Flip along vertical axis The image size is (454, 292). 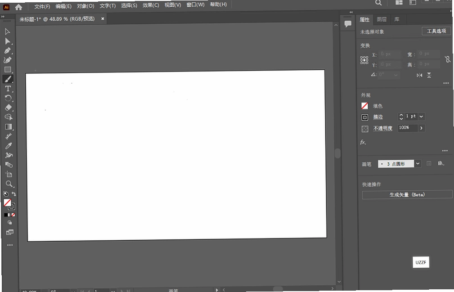click(429, 75)
